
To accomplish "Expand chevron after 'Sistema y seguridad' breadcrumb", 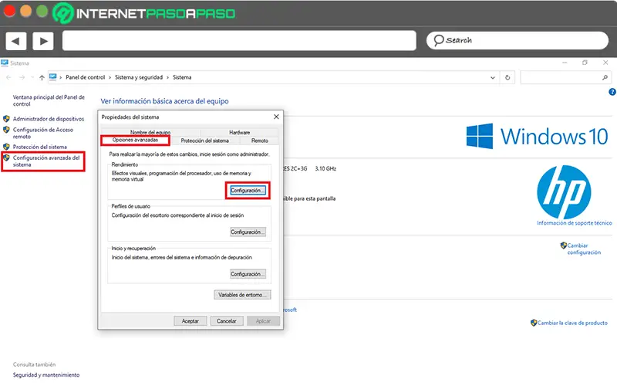I will pos(167,78).
